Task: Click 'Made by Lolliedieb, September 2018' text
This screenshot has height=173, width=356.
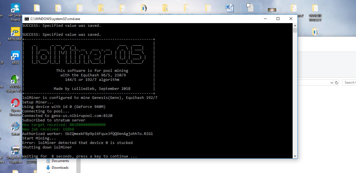Action: point(92,89)
